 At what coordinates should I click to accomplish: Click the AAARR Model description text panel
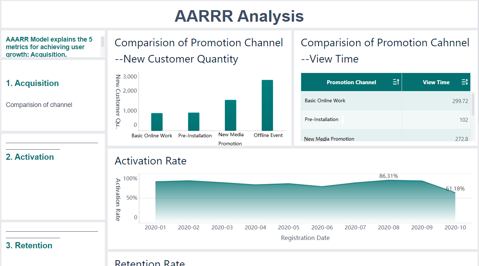tap(49, 45)
